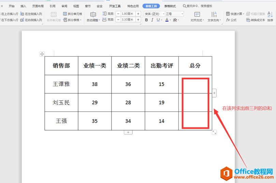Apply text highlight color
The width and height of the screenshot is (276, 183).
pyautogui.click(x=175, y=20)
